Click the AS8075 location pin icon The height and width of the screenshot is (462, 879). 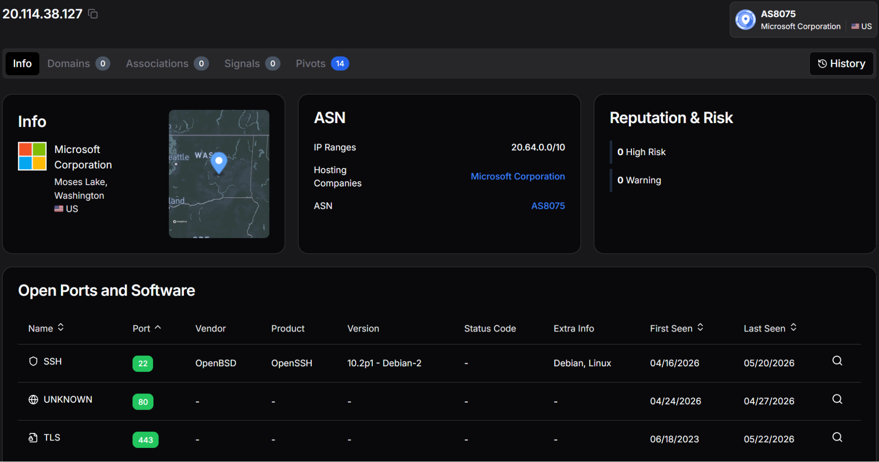click(745, 20)
